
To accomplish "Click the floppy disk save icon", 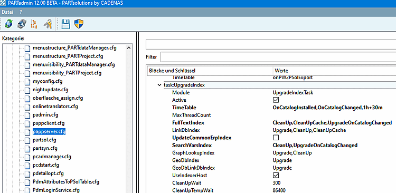I will [66, 24].
